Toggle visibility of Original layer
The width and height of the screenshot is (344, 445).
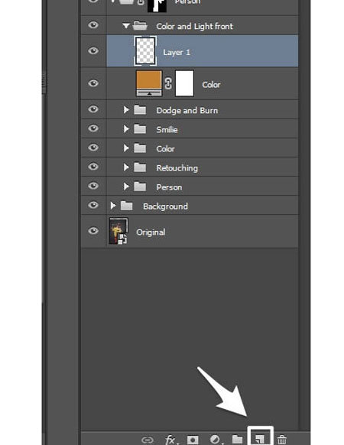pos(93,231)
